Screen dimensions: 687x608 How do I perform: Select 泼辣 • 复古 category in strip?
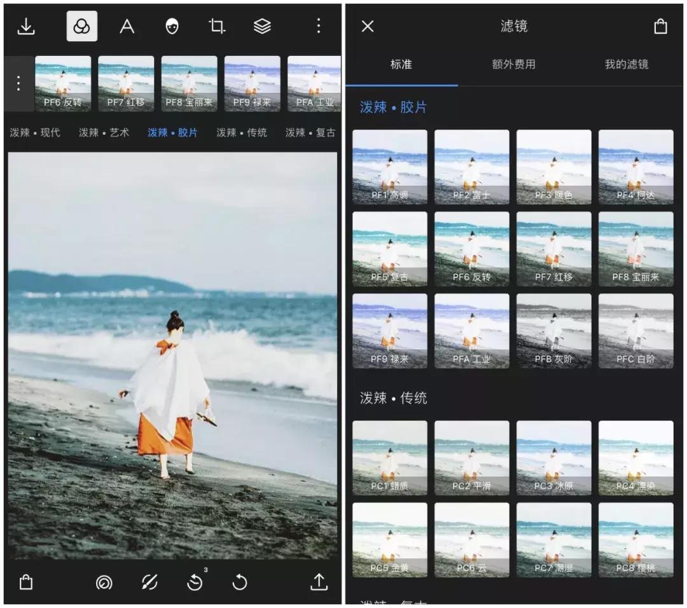pos(310,132)
